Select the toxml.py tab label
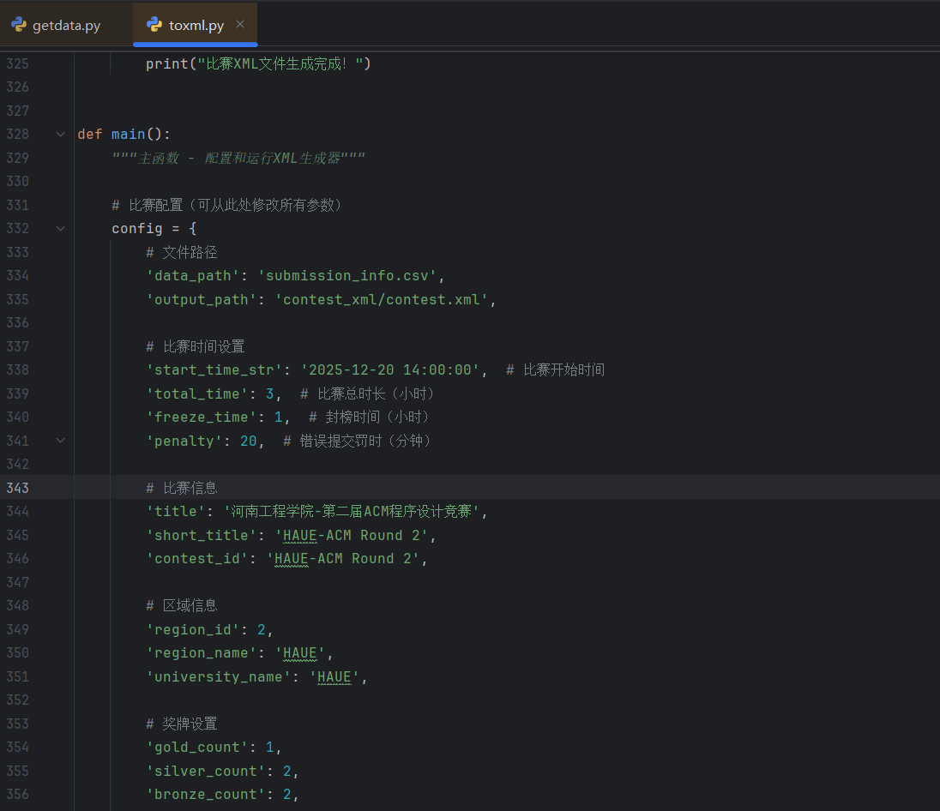This screenshot has height=811, width=940. pos(196,26)
